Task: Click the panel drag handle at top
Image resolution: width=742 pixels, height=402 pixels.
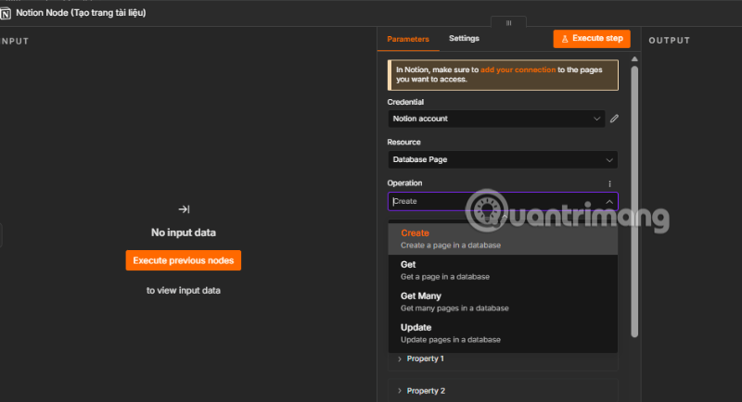Action: click(x=508, y=22)
